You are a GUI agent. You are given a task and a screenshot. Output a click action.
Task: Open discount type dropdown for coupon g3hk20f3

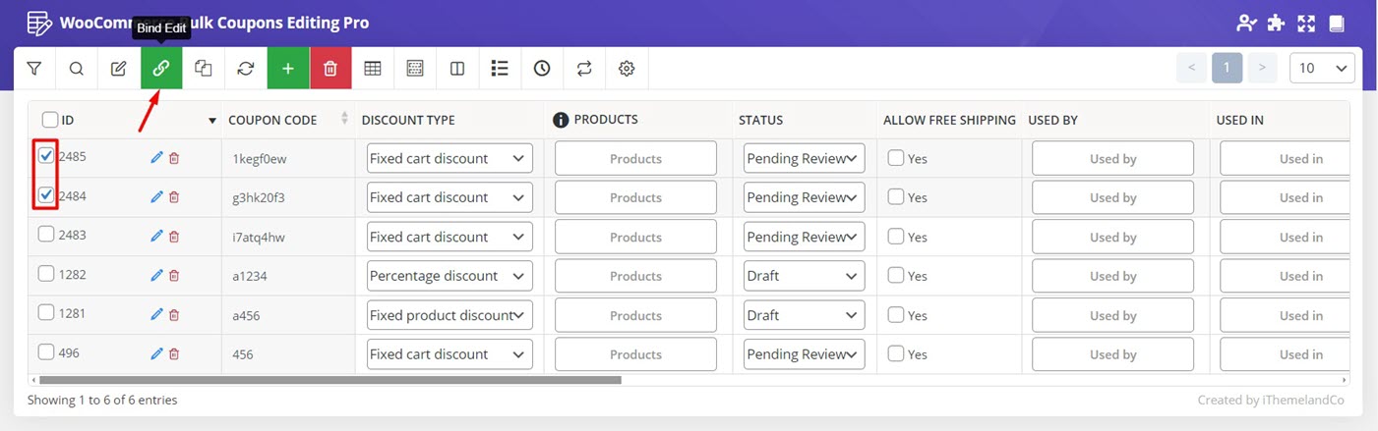point(449,197)
